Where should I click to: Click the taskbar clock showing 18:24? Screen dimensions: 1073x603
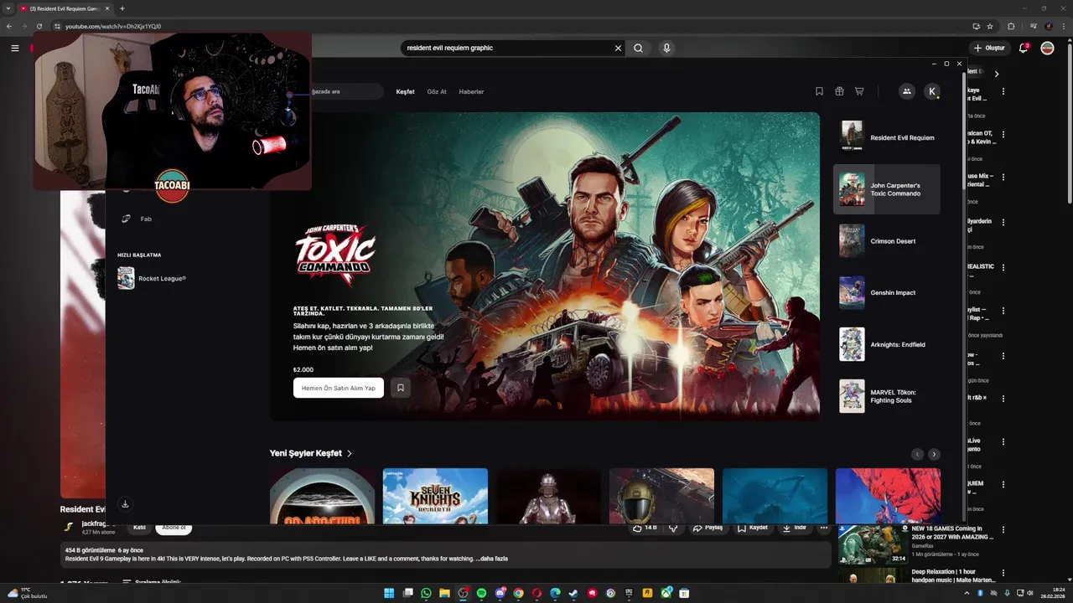pyautogui.click(x=1051, y=593)
